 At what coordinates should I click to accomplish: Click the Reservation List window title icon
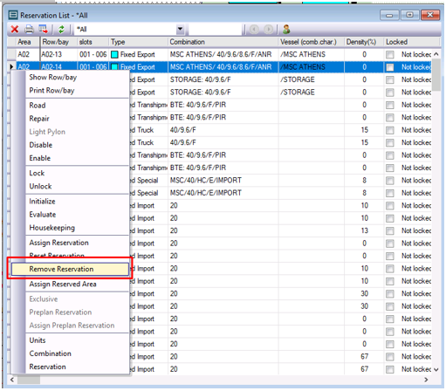(13, 15)
